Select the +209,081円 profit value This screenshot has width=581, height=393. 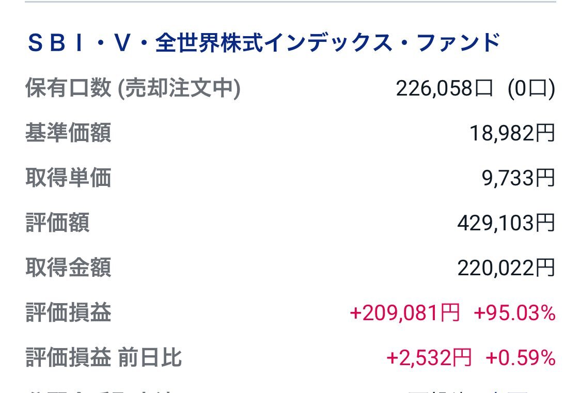(404, 313)
